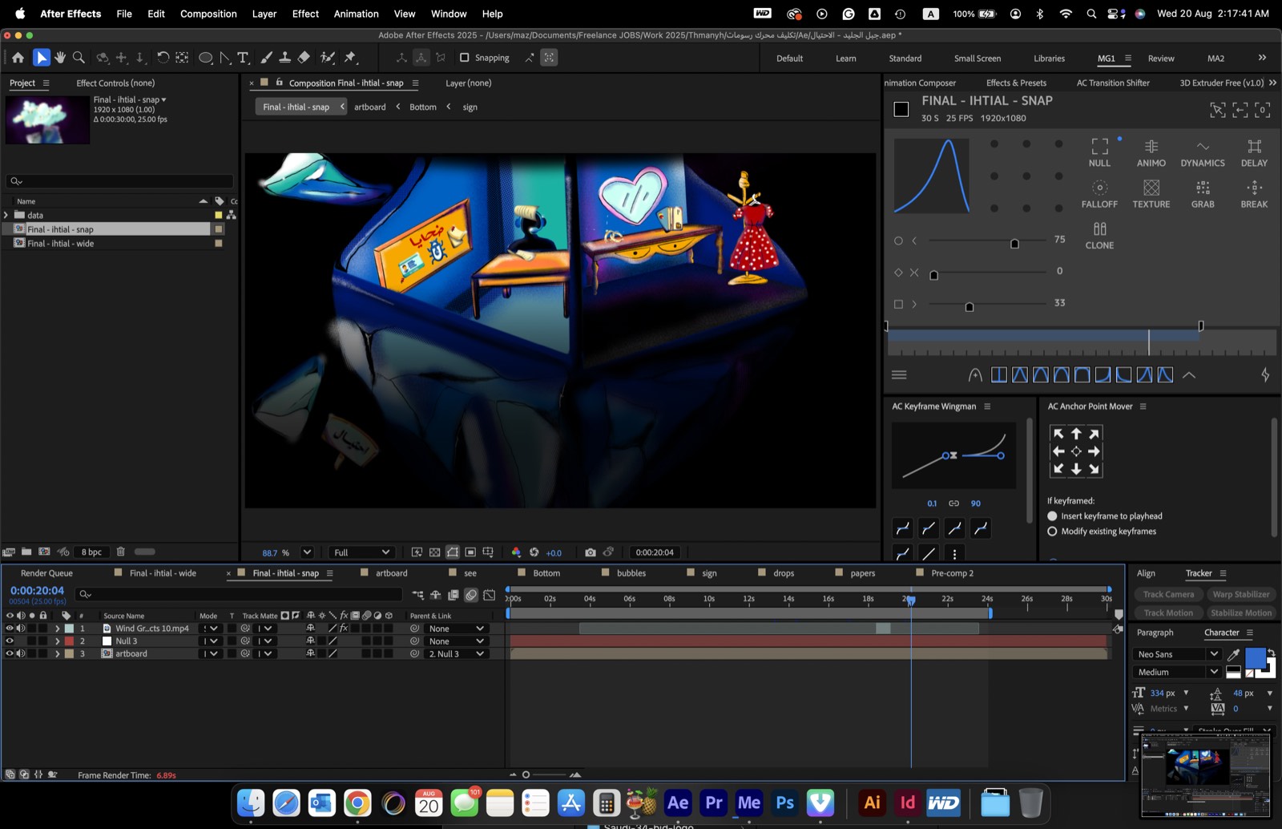1282x829 pixels.
Task: Delete selected project item with trash icon
Action: [x=121, y=552]
